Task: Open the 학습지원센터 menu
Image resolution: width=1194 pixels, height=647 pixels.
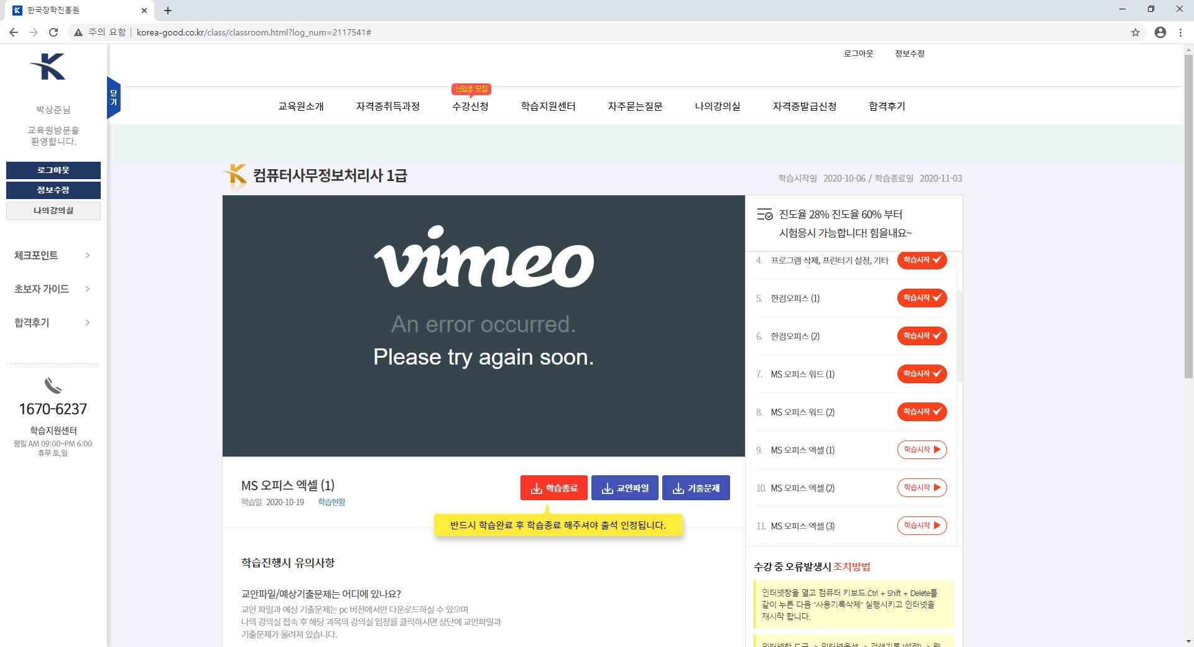Action: (548, 106)
